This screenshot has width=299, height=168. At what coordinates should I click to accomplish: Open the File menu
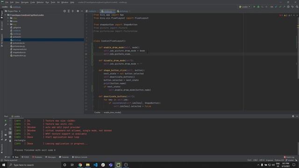tap(7, 2)
